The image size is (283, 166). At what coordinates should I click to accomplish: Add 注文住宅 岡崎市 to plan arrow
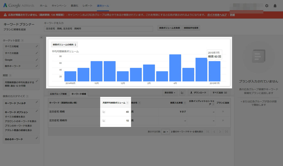223,120
